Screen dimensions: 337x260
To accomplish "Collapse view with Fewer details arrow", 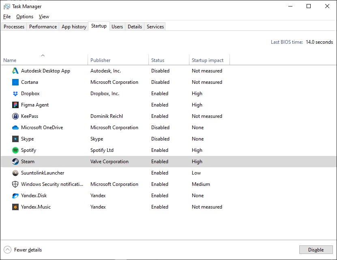I will [7, 250].
